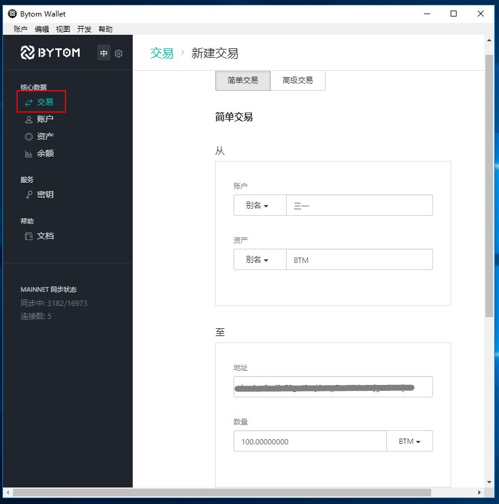499x504 pixels.
Task: Switch to the 高级交易 tab
Action: point(298,80)
